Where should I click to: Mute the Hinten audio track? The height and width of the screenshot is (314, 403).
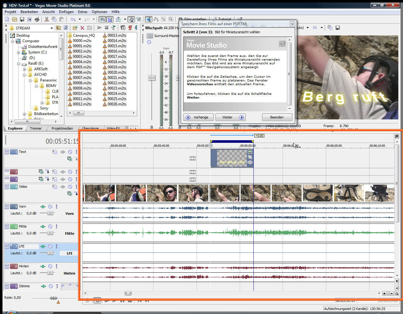50,266
